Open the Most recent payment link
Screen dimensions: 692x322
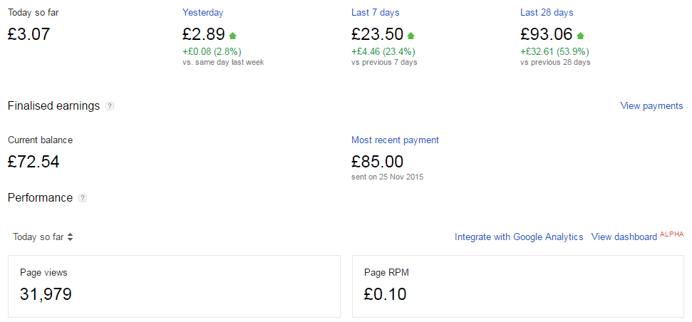coord(395,140)
